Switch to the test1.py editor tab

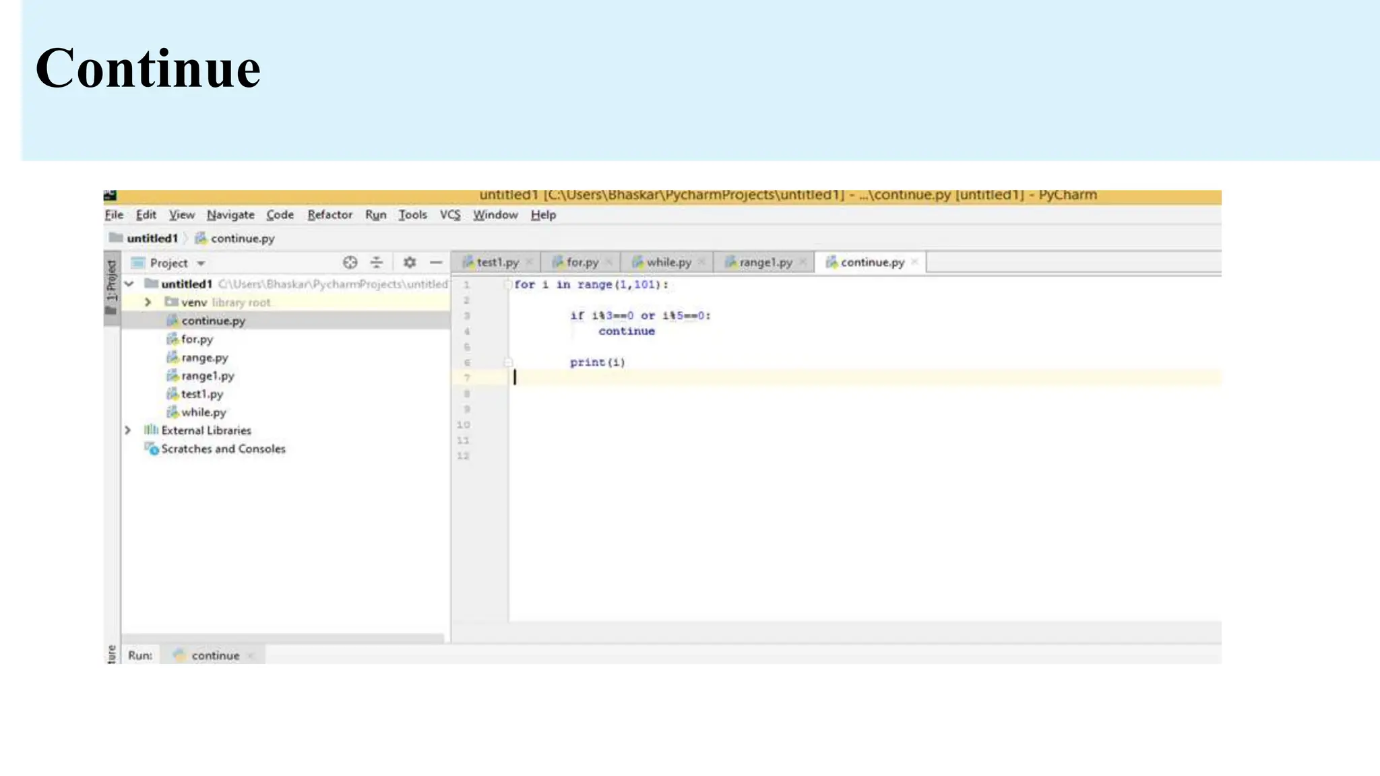coord(497,263)
